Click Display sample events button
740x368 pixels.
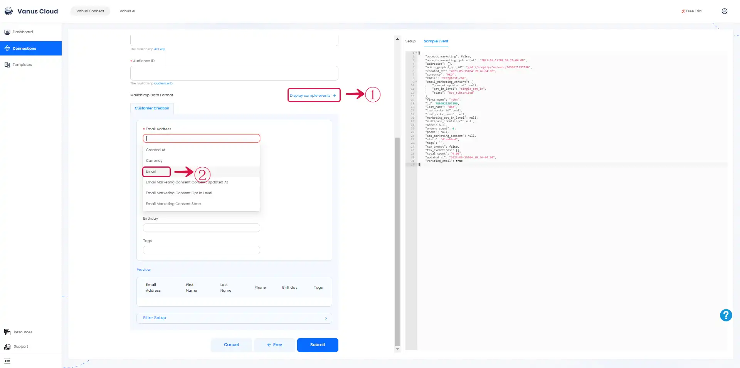click(x=314, y=95)
